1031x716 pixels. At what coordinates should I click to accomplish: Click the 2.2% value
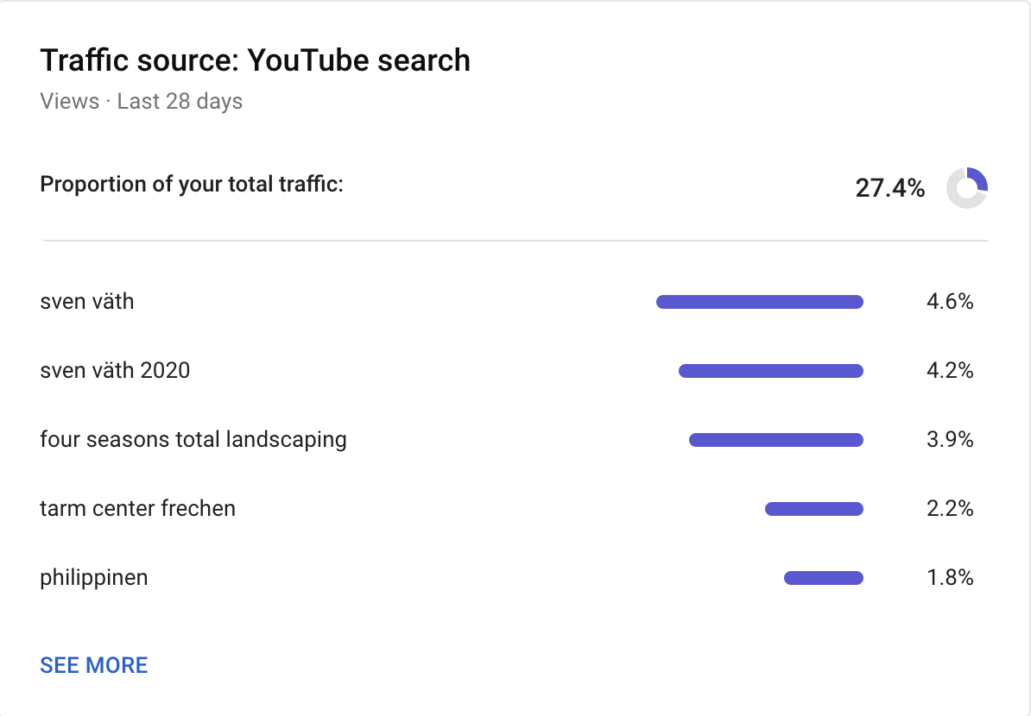tap(950, 509)
